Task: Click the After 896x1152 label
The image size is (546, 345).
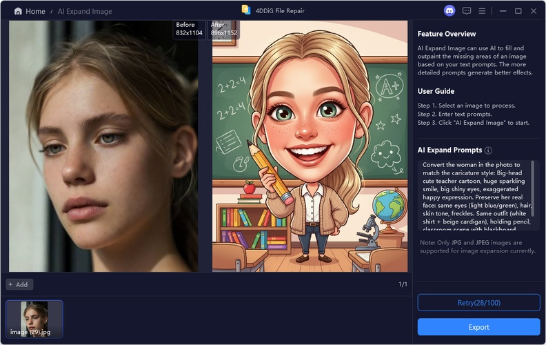Action: (223, 29)
